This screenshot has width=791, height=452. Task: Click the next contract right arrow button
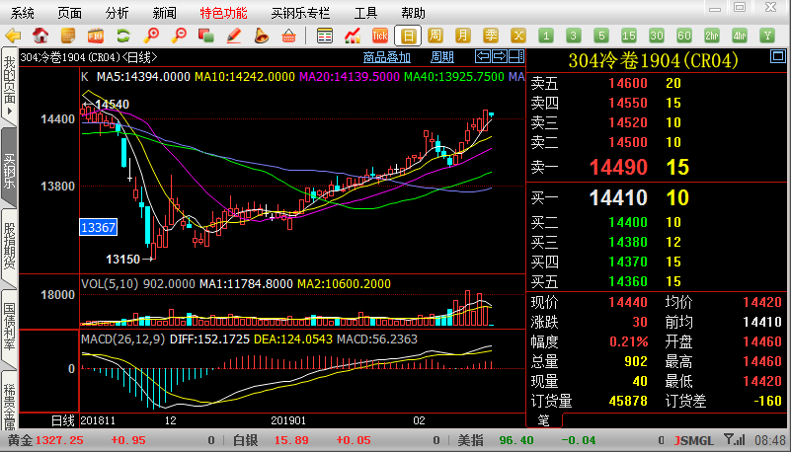point(499,56)
